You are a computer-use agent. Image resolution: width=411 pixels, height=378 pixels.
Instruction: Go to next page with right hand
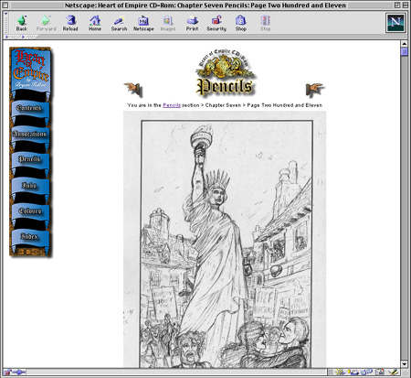coord(315,90)
